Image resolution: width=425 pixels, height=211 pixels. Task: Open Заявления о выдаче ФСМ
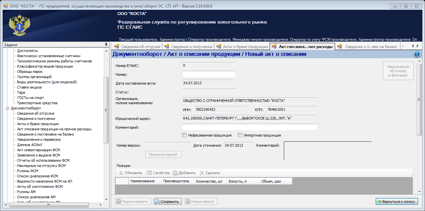click(x=39, y=155)
